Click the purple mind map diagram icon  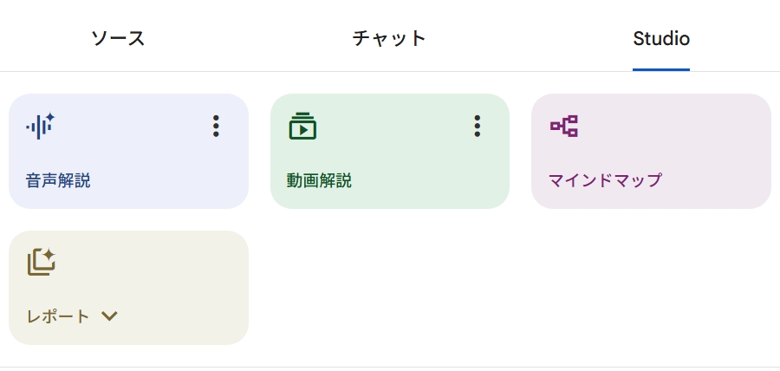click(x=564, y=127)
